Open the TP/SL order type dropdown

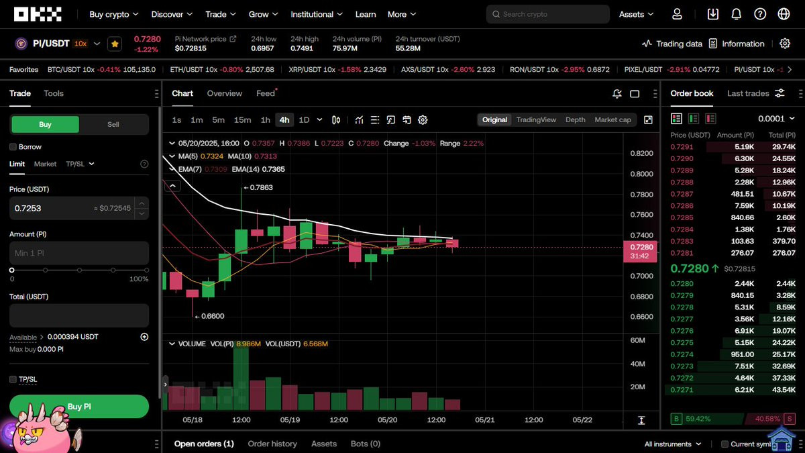(x=80, y=164)
